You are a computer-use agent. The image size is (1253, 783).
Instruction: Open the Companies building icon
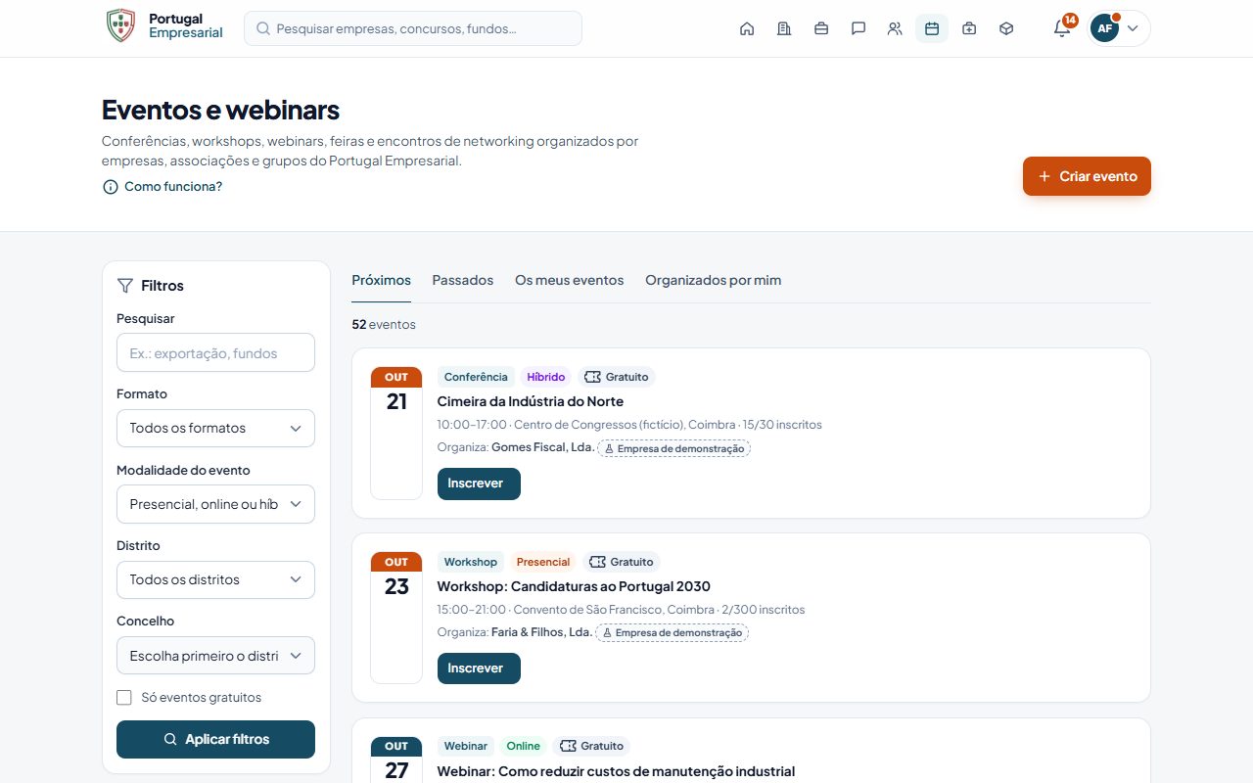pos(784,28)
